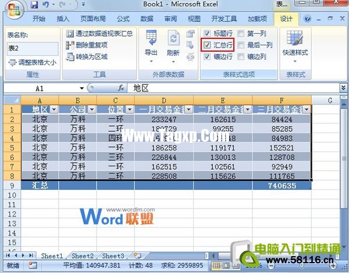This screenshot has width=349, height=273.
Task: Open 位置 column filter dropdown
Action: (x=130, y=109)
